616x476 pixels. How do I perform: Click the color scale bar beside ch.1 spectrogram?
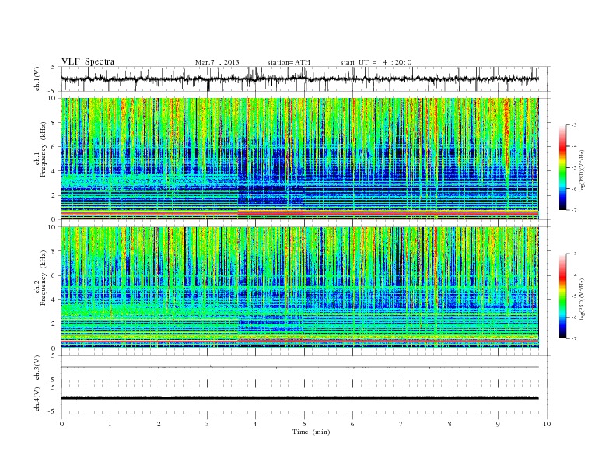point(563,167)
